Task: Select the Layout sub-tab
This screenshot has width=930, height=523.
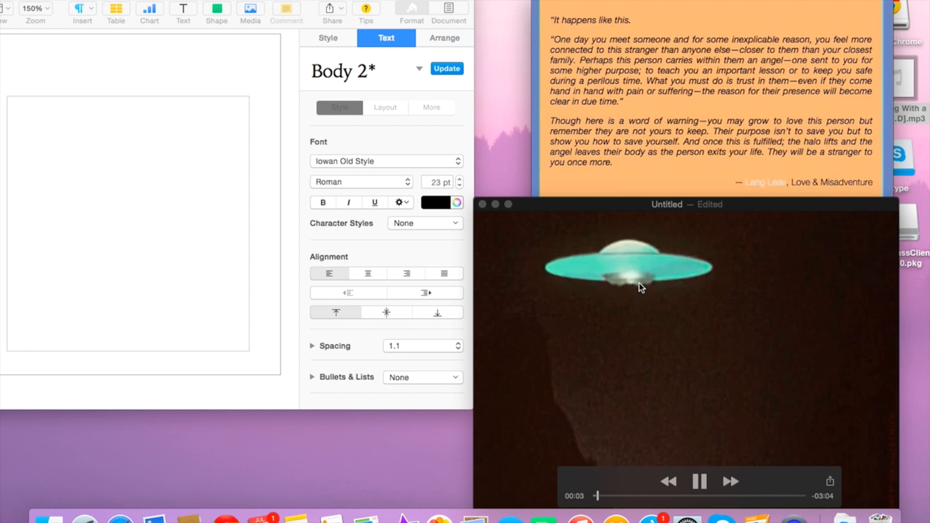Action: tap(385, 107)
